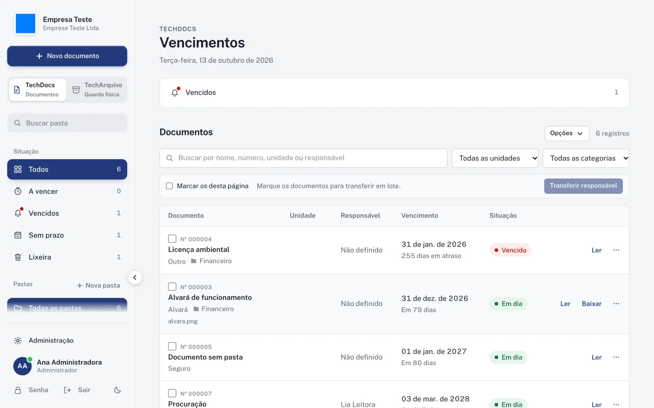Viewport: 654px width, 408px height.
Task: Click the document icon on TechDocs tab
Action: click(x=17, y=90)
